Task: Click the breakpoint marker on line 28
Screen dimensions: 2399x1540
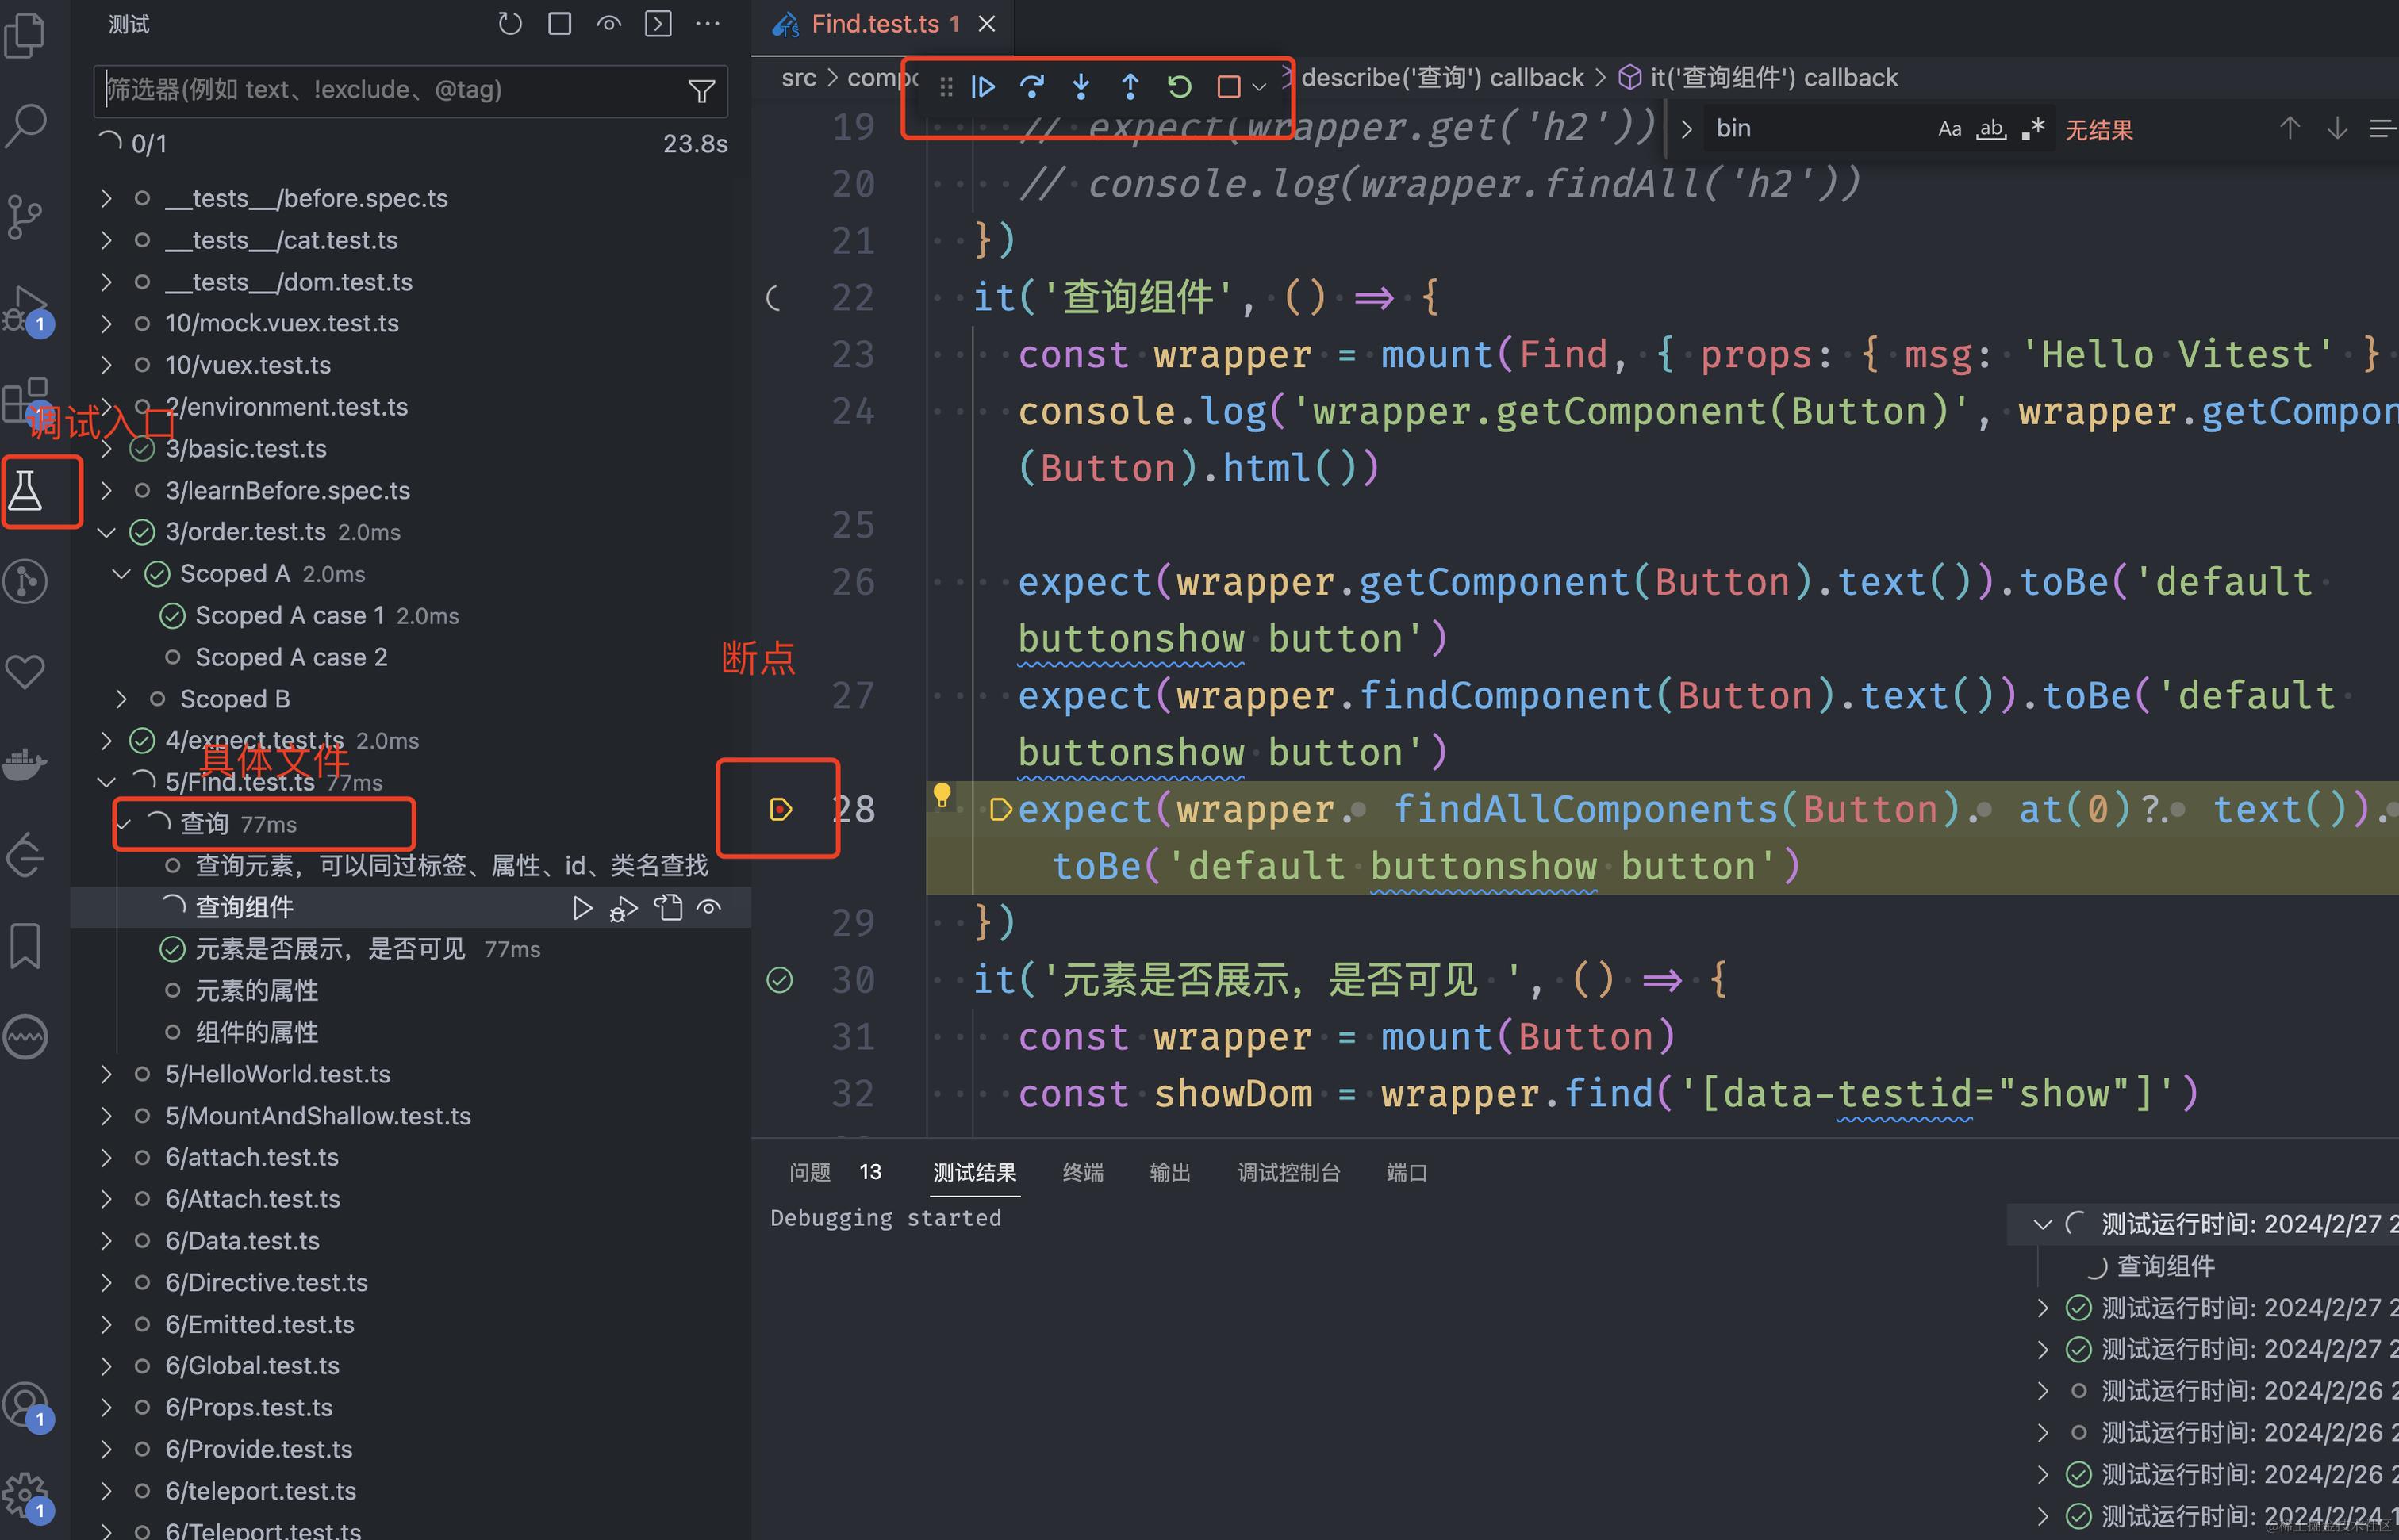Action: 781,809
